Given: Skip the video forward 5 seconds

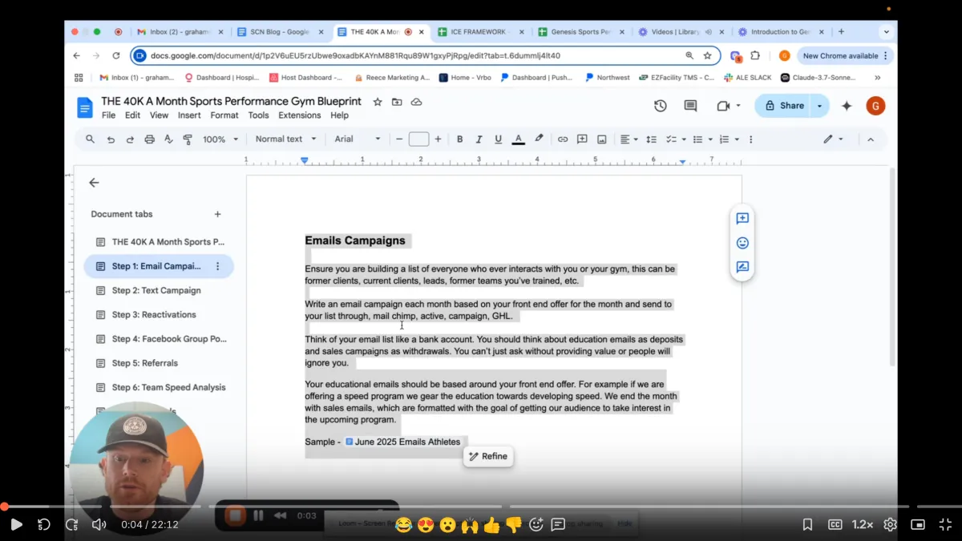Looking at the screenshot, I should [72, 525].
